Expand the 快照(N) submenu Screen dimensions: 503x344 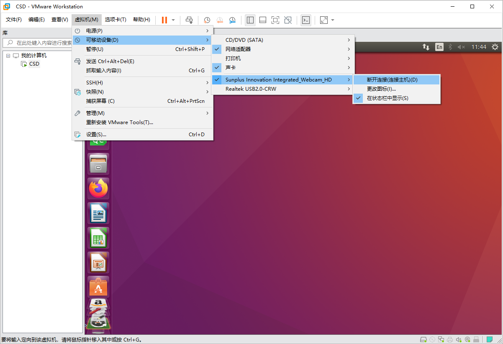[143, 92]
